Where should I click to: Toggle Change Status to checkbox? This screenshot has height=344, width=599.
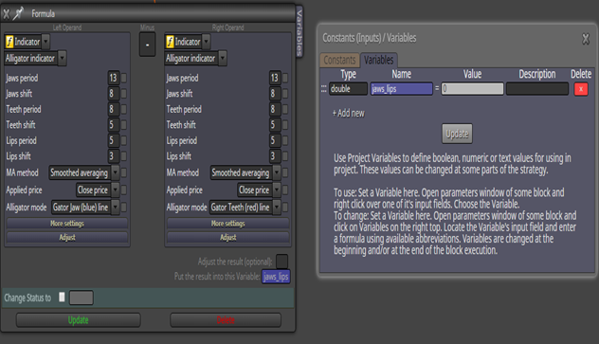[62, 297]
